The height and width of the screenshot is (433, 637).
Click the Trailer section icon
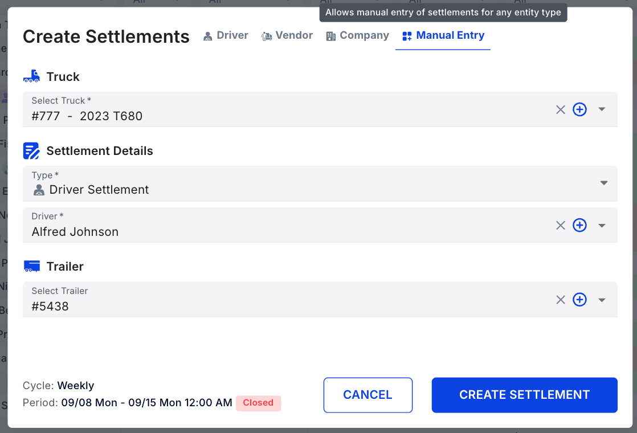31,267
